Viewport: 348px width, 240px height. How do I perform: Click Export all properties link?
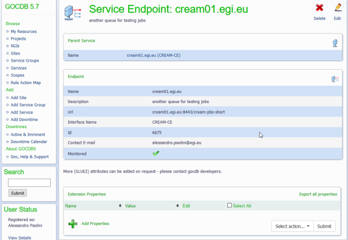(318, 194)
